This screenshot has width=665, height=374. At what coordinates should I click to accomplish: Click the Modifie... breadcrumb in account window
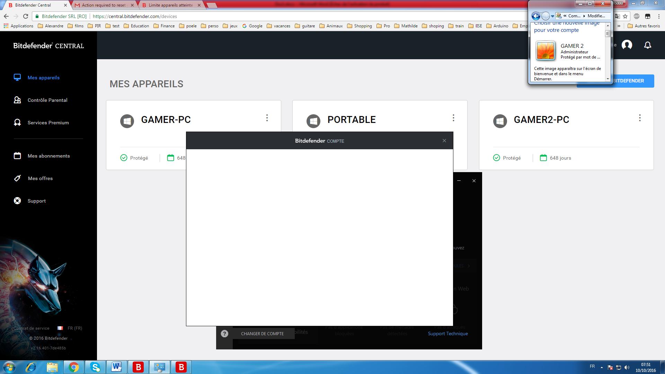click(x=596, y=16)
